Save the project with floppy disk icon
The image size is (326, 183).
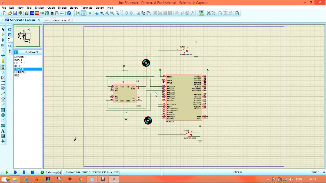point(15,13)
